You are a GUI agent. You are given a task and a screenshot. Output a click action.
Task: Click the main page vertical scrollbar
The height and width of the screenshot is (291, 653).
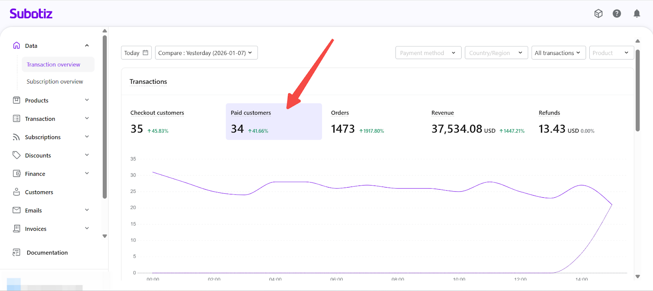[x=637, y=90]
